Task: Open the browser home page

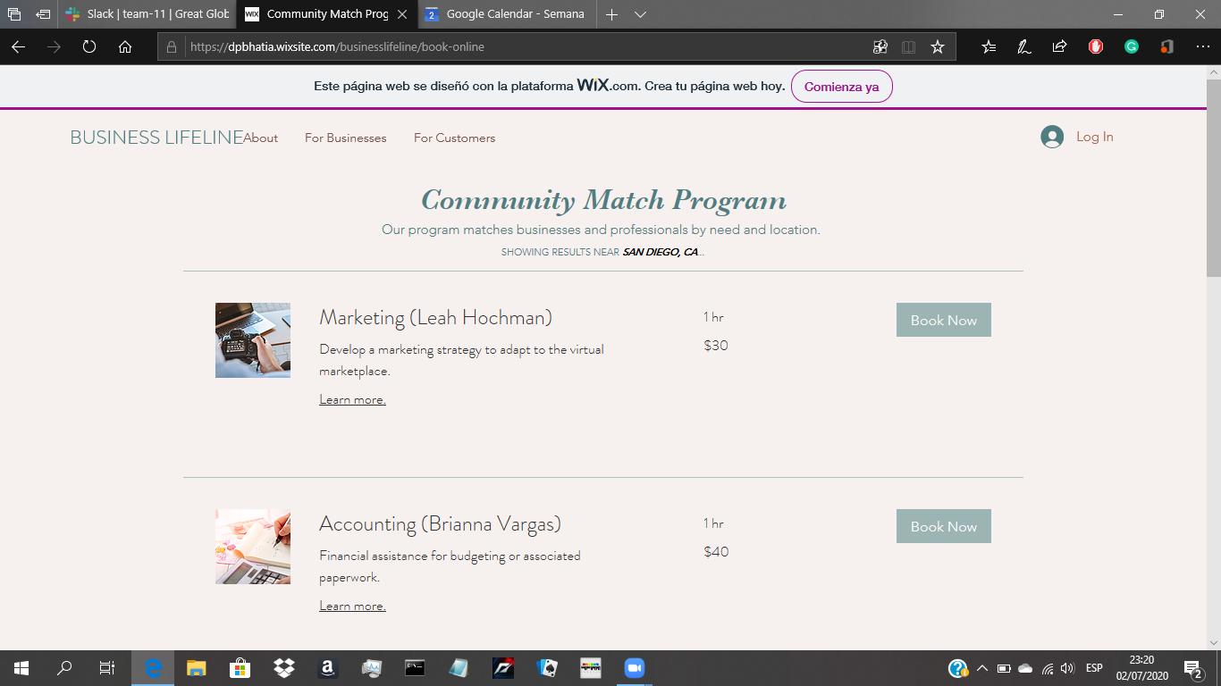Action: (125, 46)
